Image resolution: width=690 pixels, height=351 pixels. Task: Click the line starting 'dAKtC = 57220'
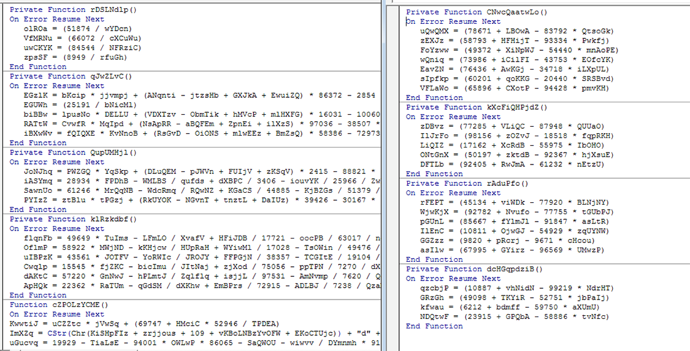(202, 276)
